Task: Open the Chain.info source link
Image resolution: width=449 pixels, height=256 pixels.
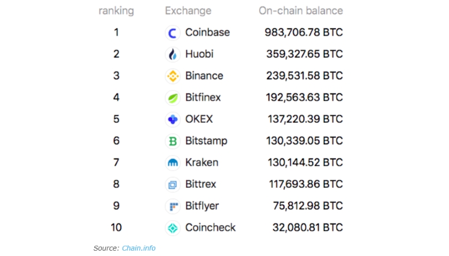Action: pos(138,248)
